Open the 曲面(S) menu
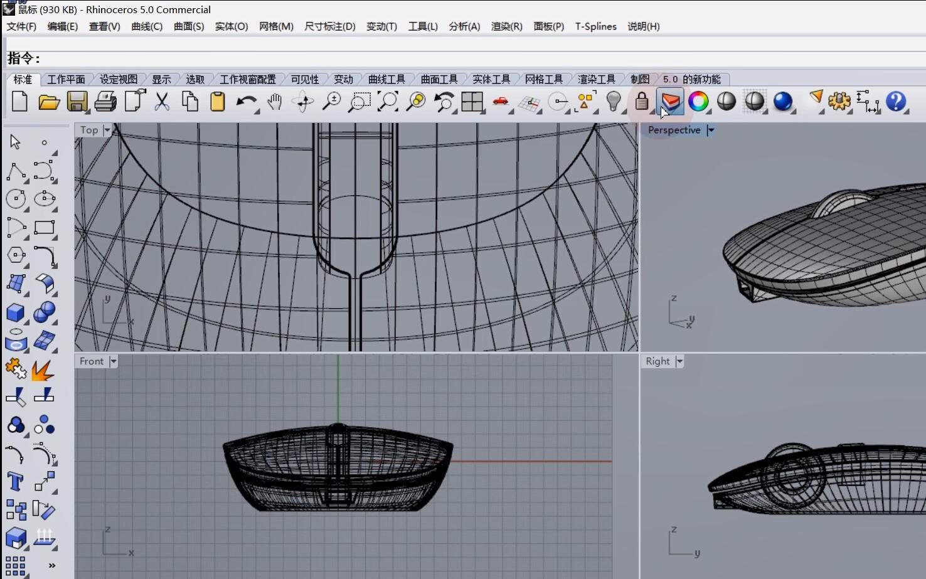 [x=188, y=26]
